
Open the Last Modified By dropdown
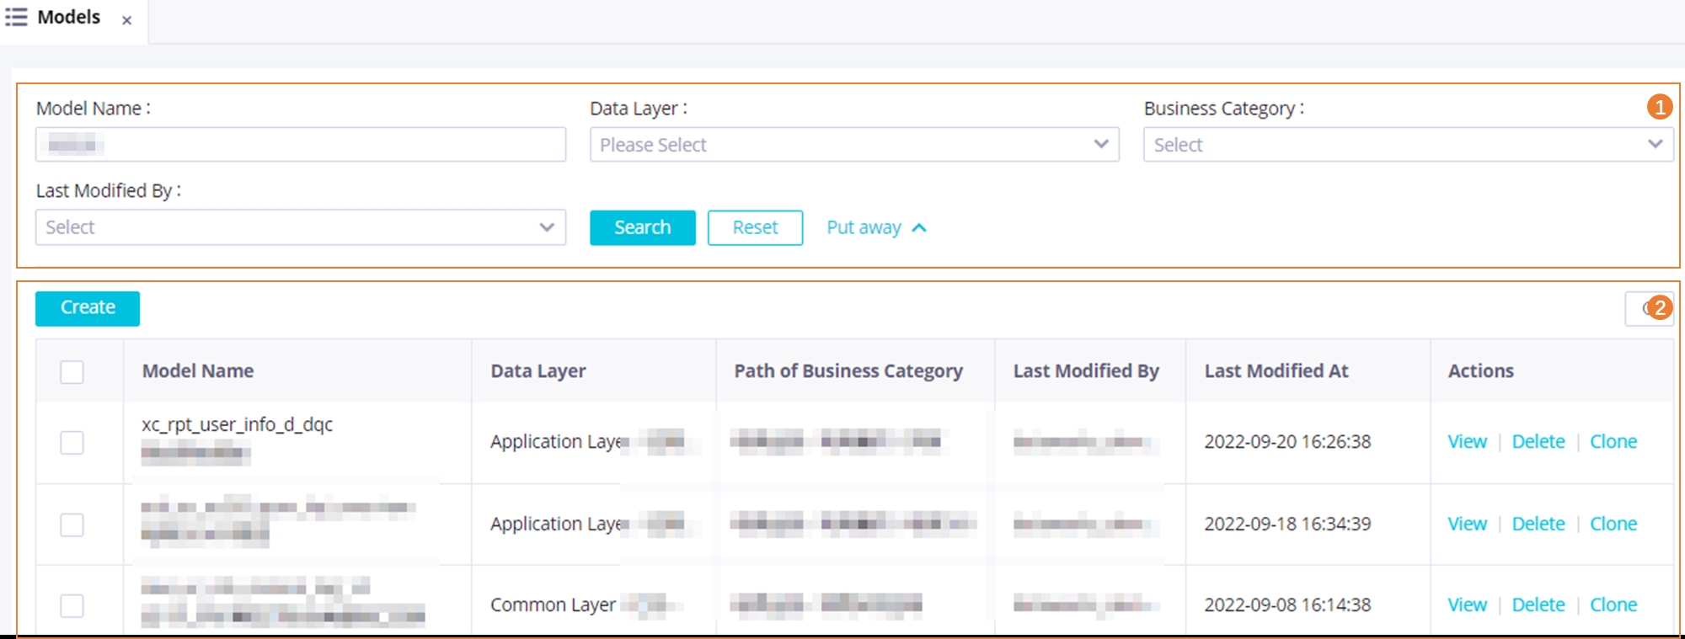coord(301,227)
